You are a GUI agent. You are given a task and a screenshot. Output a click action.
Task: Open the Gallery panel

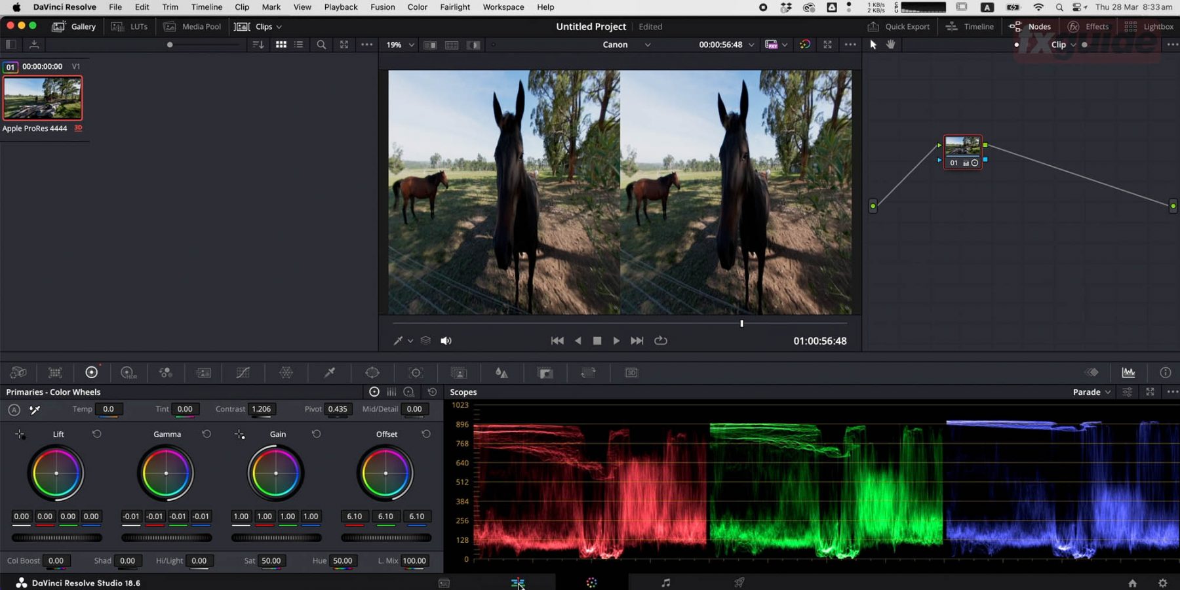[x=74, y=27]
